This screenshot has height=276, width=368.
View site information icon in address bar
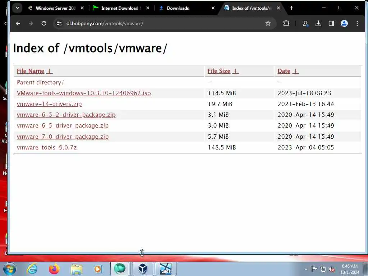(x=59, y=23)
